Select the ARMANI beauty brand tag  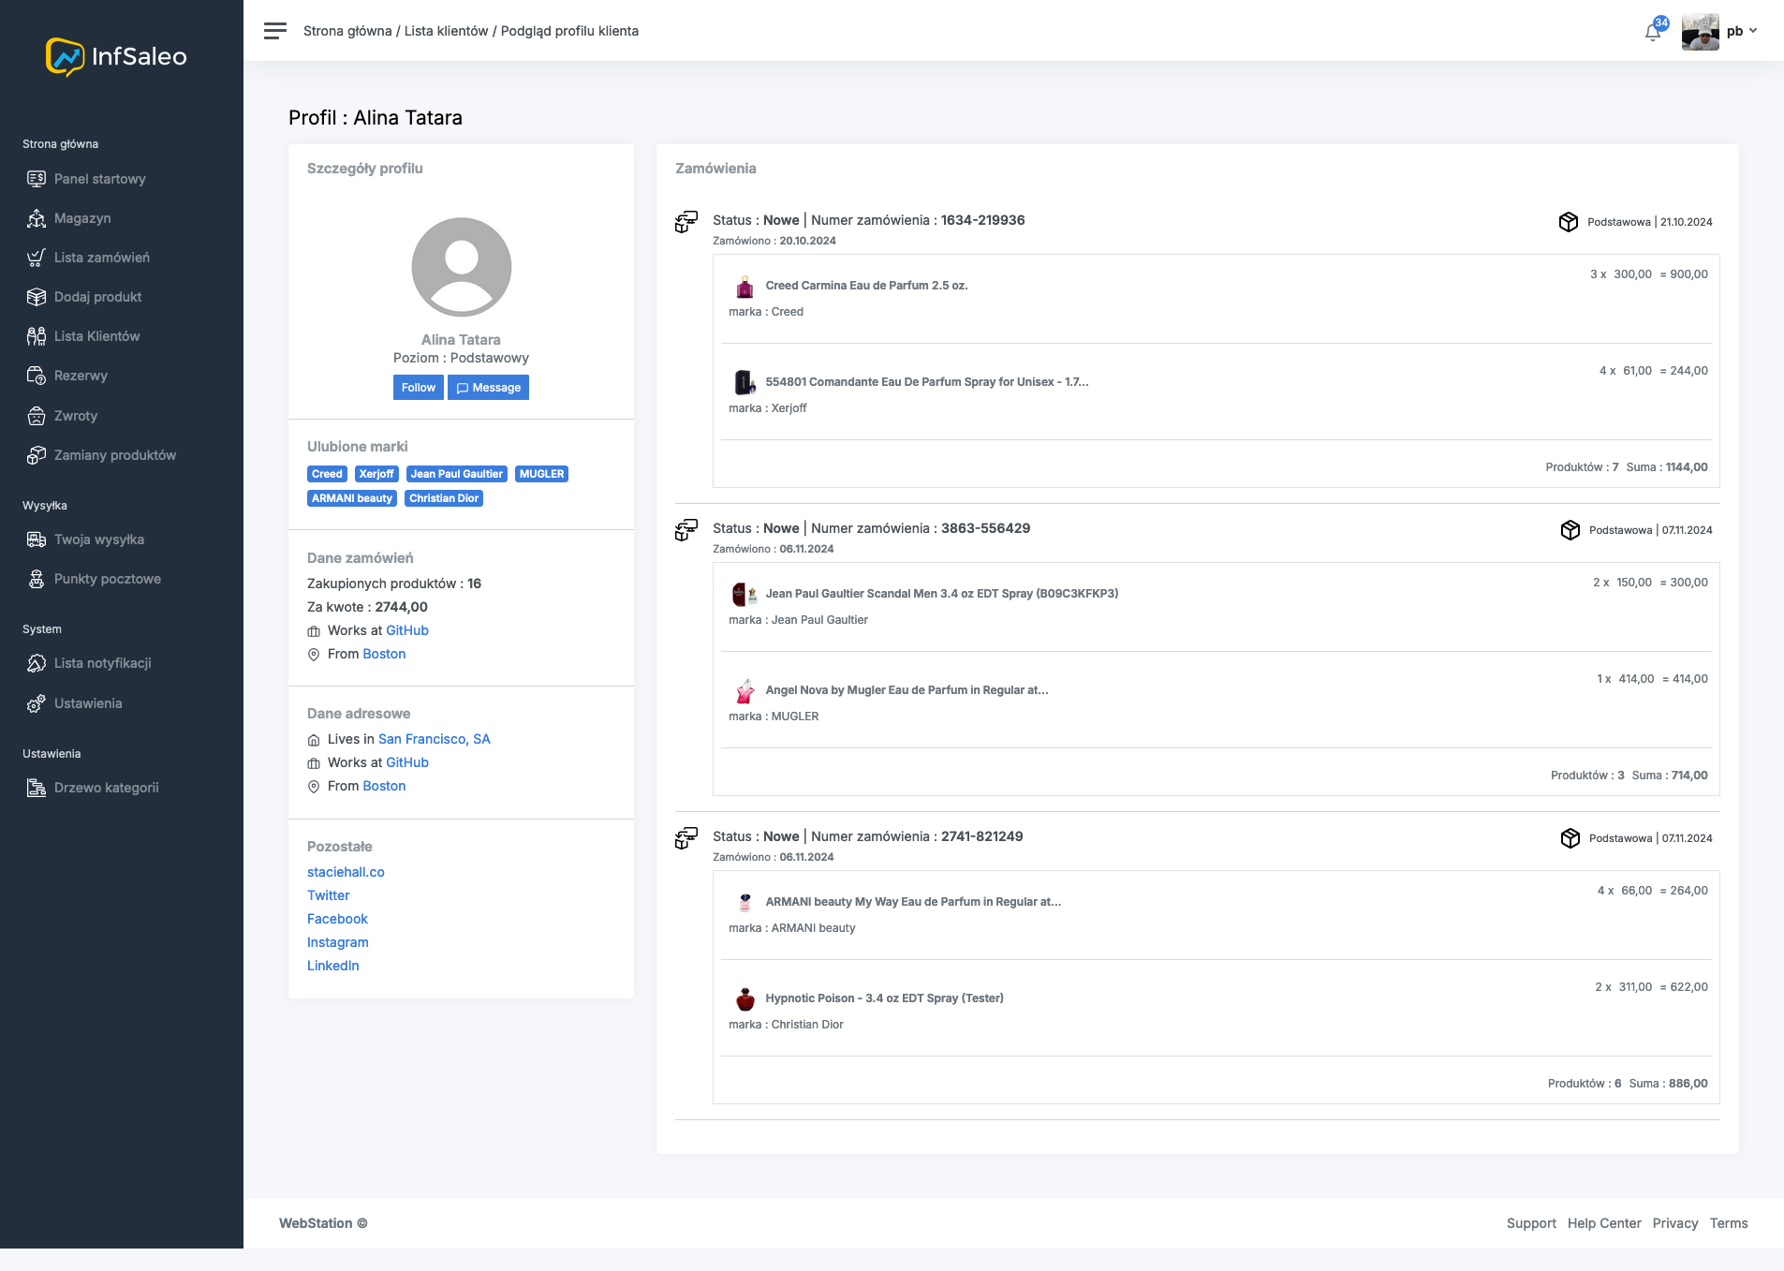click(352, 498)
